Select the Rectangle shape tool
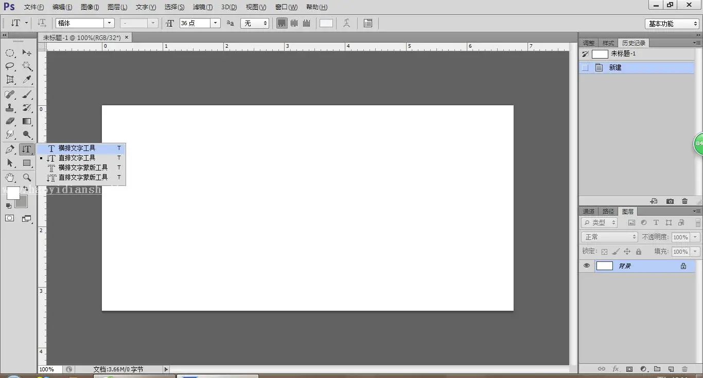This screenshot has width=703, height=378. pyautogui.click(x=27, y=163)
